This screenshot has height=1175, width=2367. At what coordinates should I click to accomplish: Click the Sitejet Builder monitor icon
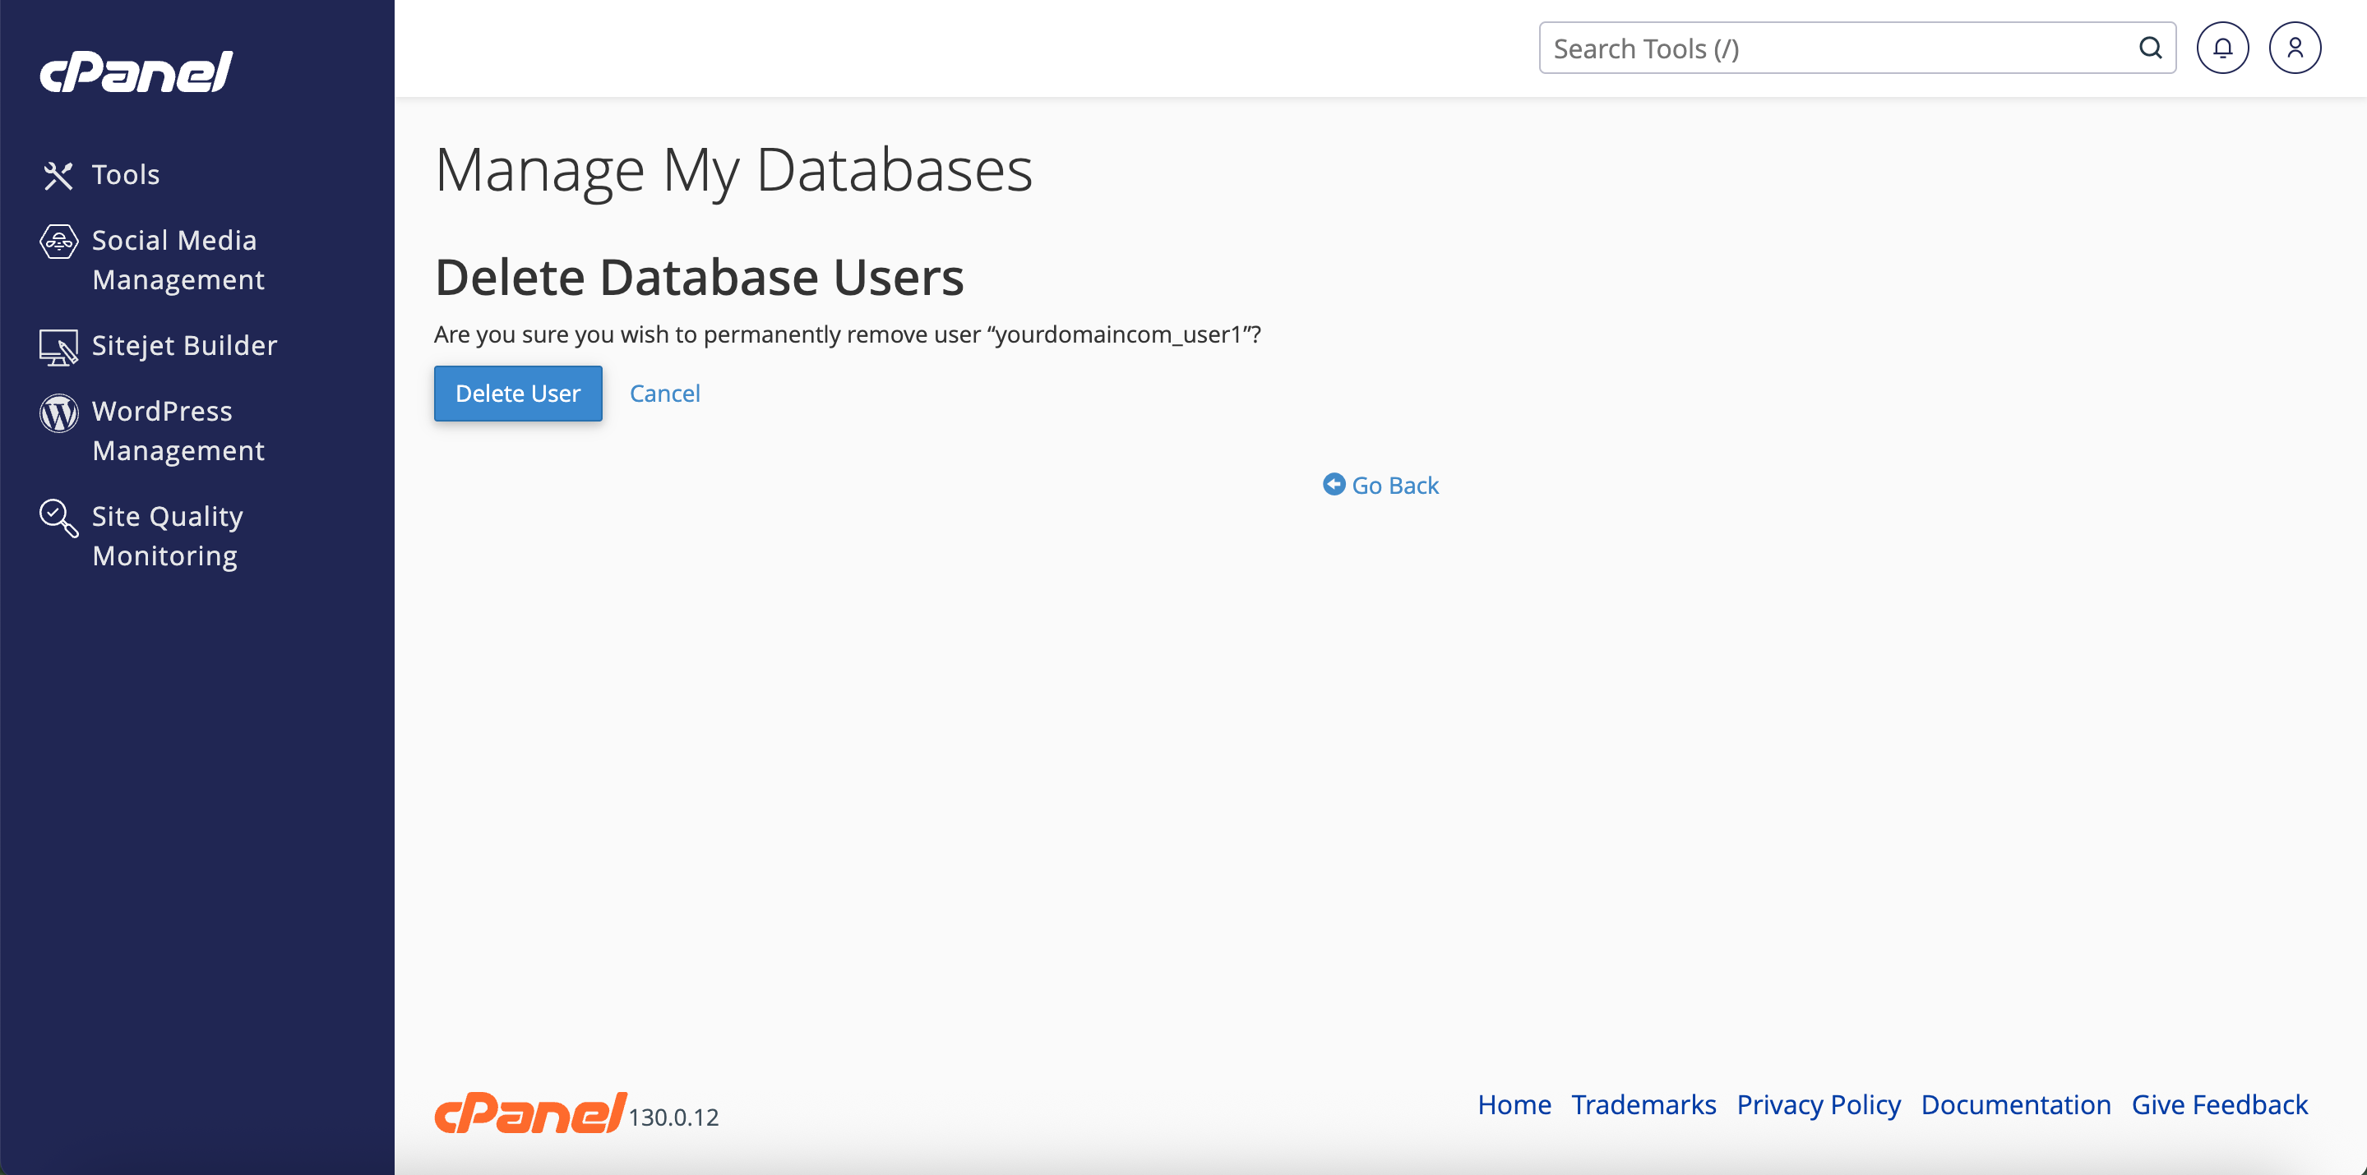click(x=59, y=348)
